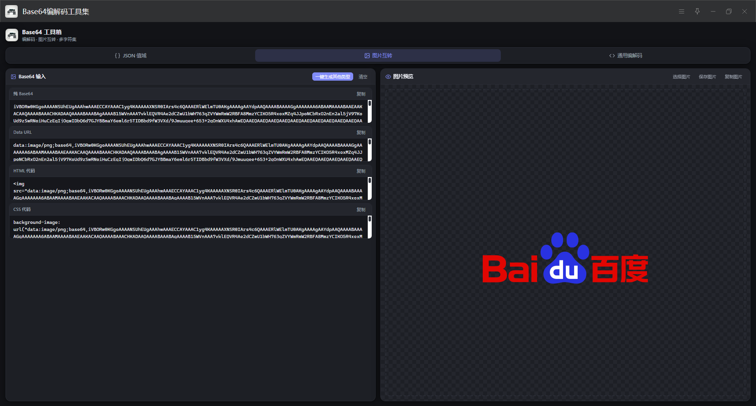Click the image icon beside Base64 输入
The image size is (756, 406).
click(13, 77)
